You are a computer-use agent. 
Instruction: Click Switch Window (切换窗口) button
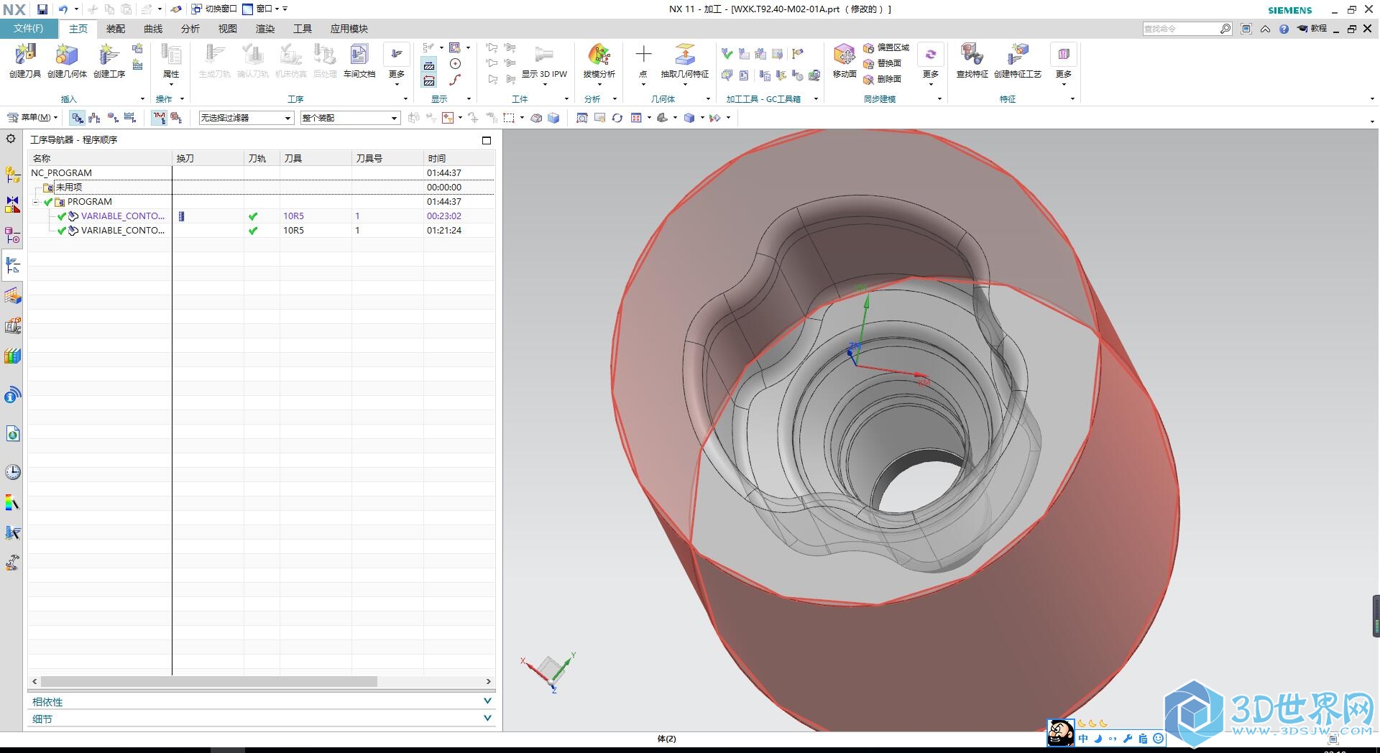(x=213, y=9)
